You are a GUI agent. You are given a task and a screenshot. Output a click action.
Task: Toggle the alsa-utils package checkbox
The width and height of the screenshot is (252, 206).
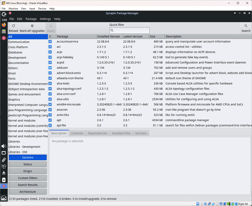click(50, 99)
